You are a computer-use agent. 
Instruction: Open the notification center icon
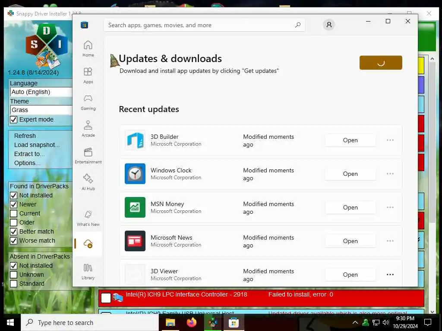coord(428,322)
